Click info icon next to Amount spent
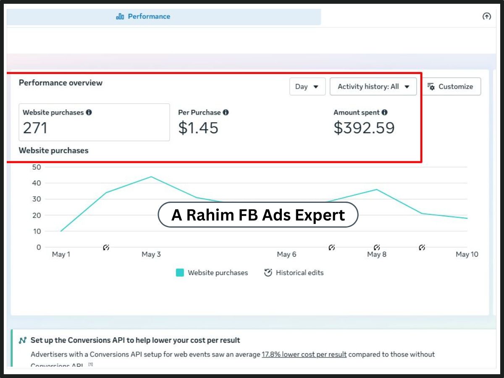Screen dimensions: 504x378 (x=384, y=113)
